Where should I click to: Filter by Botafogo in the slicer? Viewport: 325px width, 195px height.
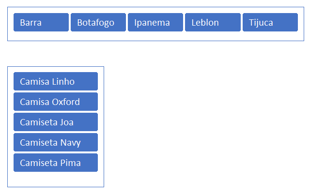tap(98, 22)
